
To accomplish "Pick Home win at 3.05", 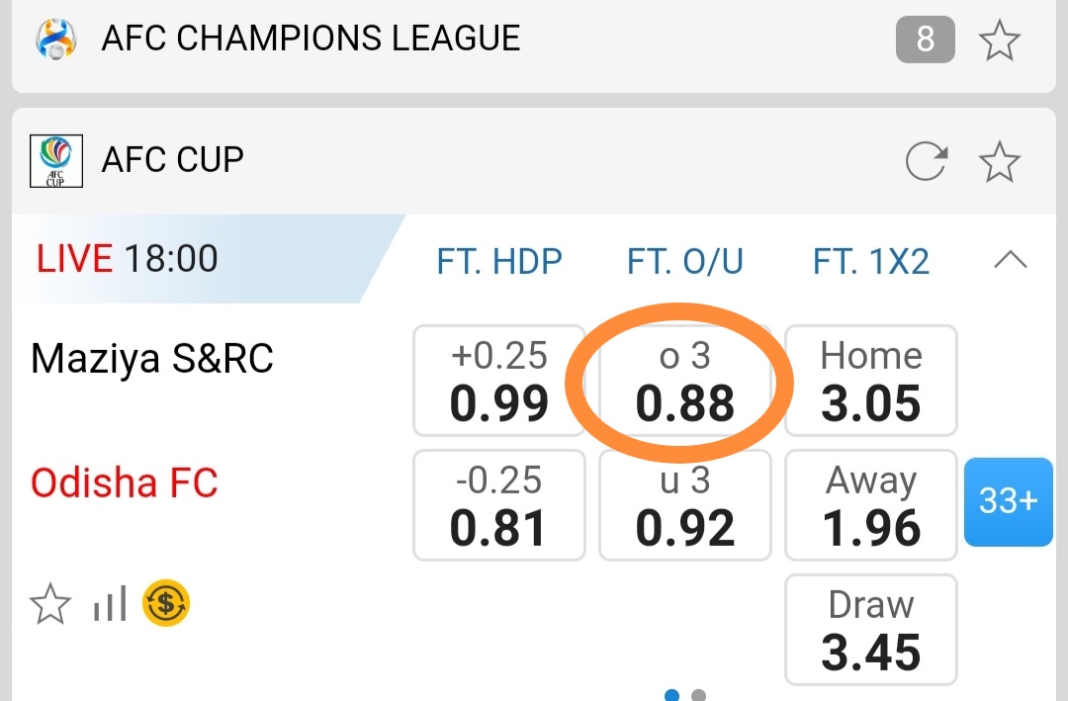I will (x=870, y=381).
